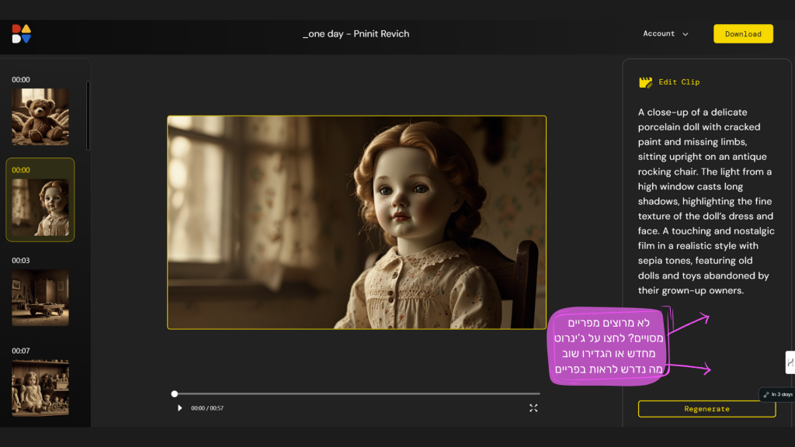
Task: Open the dolls on shelf clip at 00:07
Action: point(40,387)
